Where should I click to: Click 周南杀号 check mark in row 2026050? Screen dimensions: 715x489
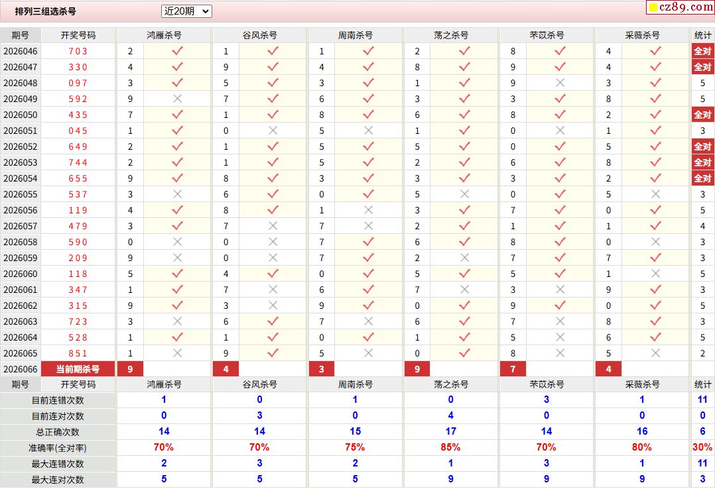pyautogui.click(x=368, y=115)
